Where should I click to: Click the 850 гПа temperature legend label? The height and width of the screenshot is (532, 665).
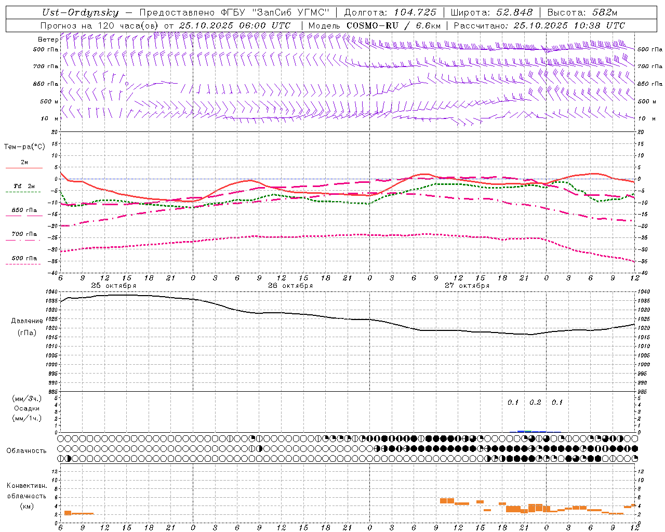[x=24, y=210]
